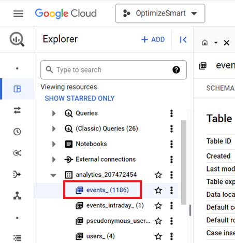Click the Notebooks document icon
The image size is (235, 243).
tap(68, 144)
